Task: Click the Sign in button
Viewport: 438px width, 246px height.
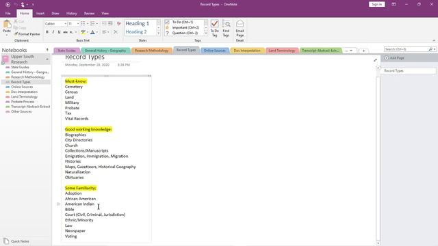Action: click(376, 4)
